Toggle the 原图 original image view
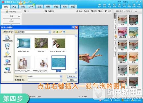The width and height of the screenshot is (143, 103). click(94, 11)
